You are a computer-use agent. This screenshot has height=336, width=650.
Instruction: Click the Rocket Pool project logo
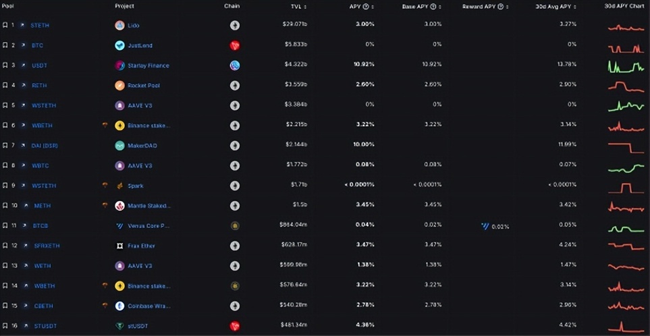pos(119,85)
